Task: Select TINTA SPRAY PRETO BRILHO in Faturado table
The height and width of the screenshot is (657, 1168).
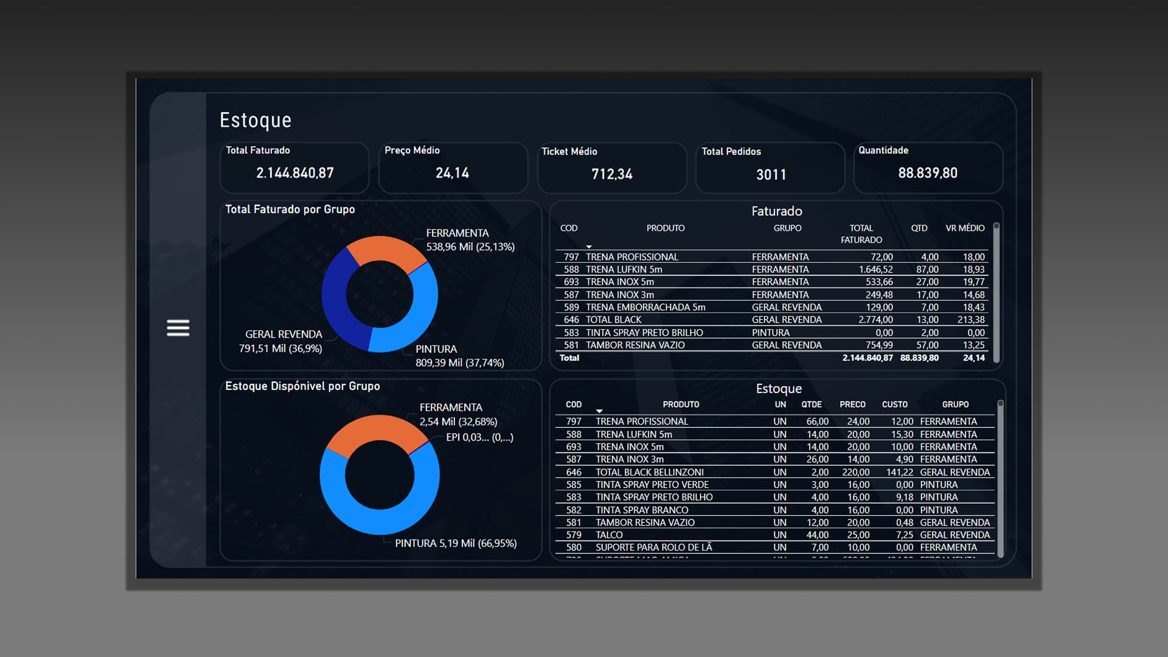Action: pos(772,333)
